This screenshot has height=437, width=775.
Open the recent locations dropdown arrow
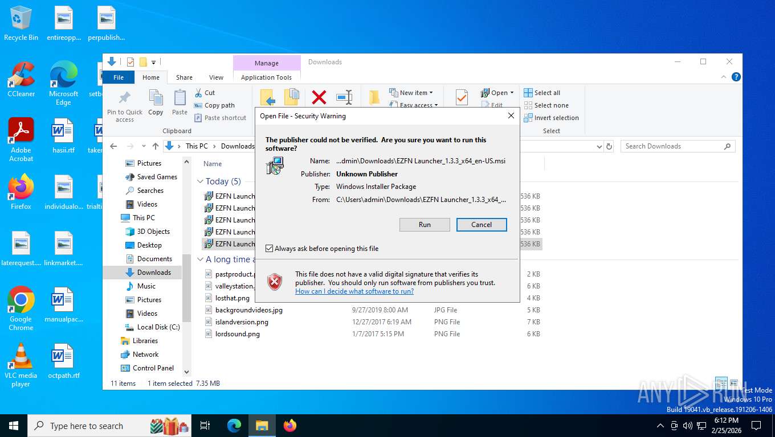tap(144, 146)
